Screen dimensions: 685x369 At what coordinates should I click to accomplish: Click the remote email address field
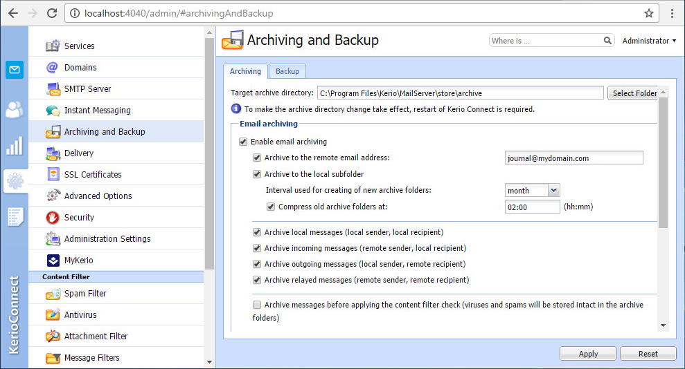[x=573, y=158]
